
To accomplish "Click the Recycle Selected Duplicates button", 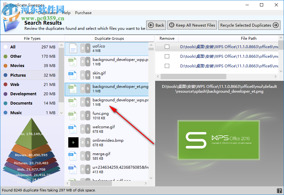I will point(249,25).
